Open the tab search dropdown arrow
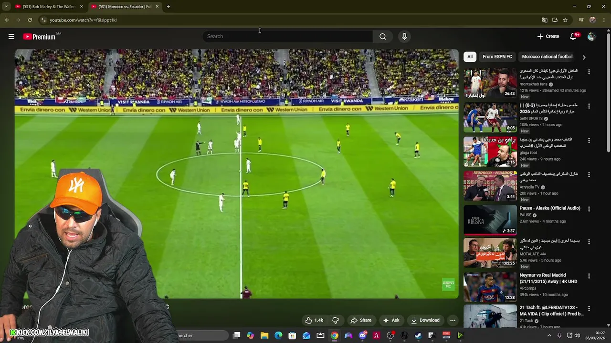The image size is (611, 343). click(x=6, y=7)
